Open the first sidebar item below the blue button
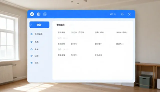Screen dimensions: 160x92 (x=36, y=34)
